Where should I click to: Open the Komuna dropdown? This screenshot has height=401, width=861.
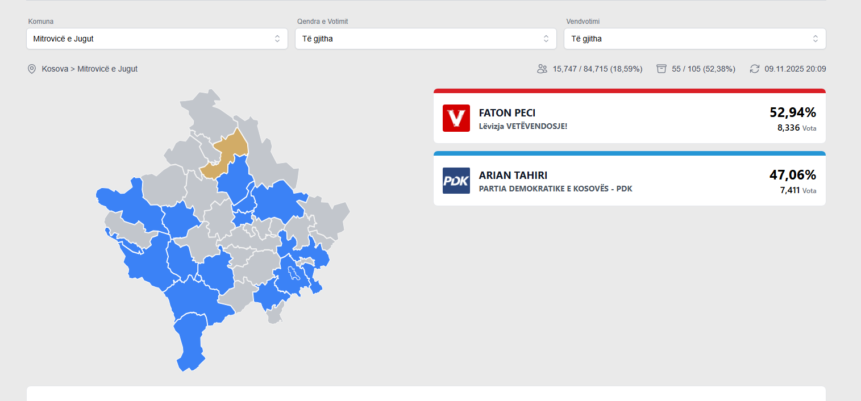pyautogui.click(x=157, y=39)
